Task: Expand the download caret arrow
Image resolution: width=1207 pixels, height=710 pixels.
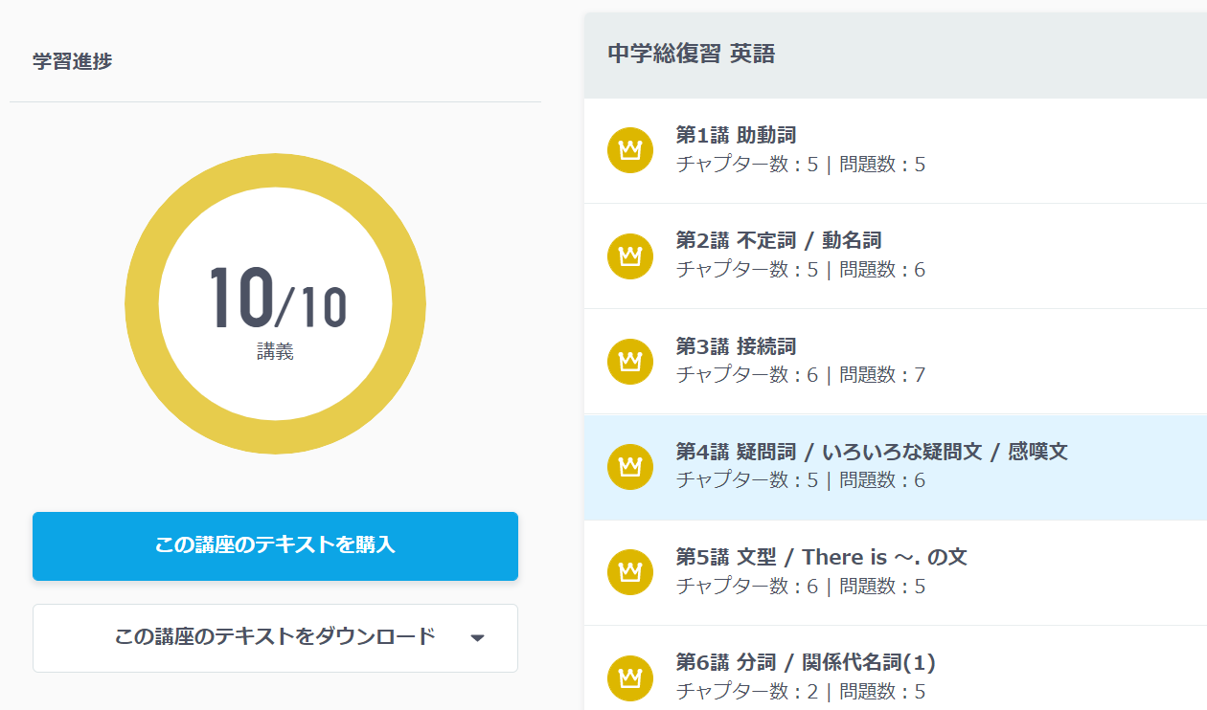Action: pos(478,638)
